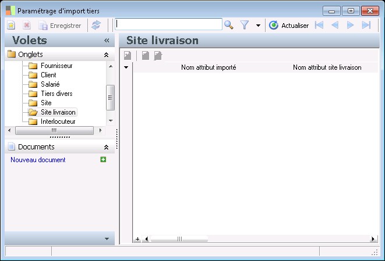Click the red delete toolbar icon
Screen dimensions: 385x261
(27, 25)
